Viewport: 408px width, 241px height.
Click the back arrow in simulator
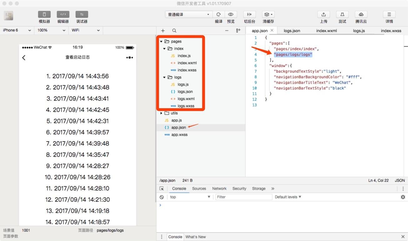click(24, 58)
